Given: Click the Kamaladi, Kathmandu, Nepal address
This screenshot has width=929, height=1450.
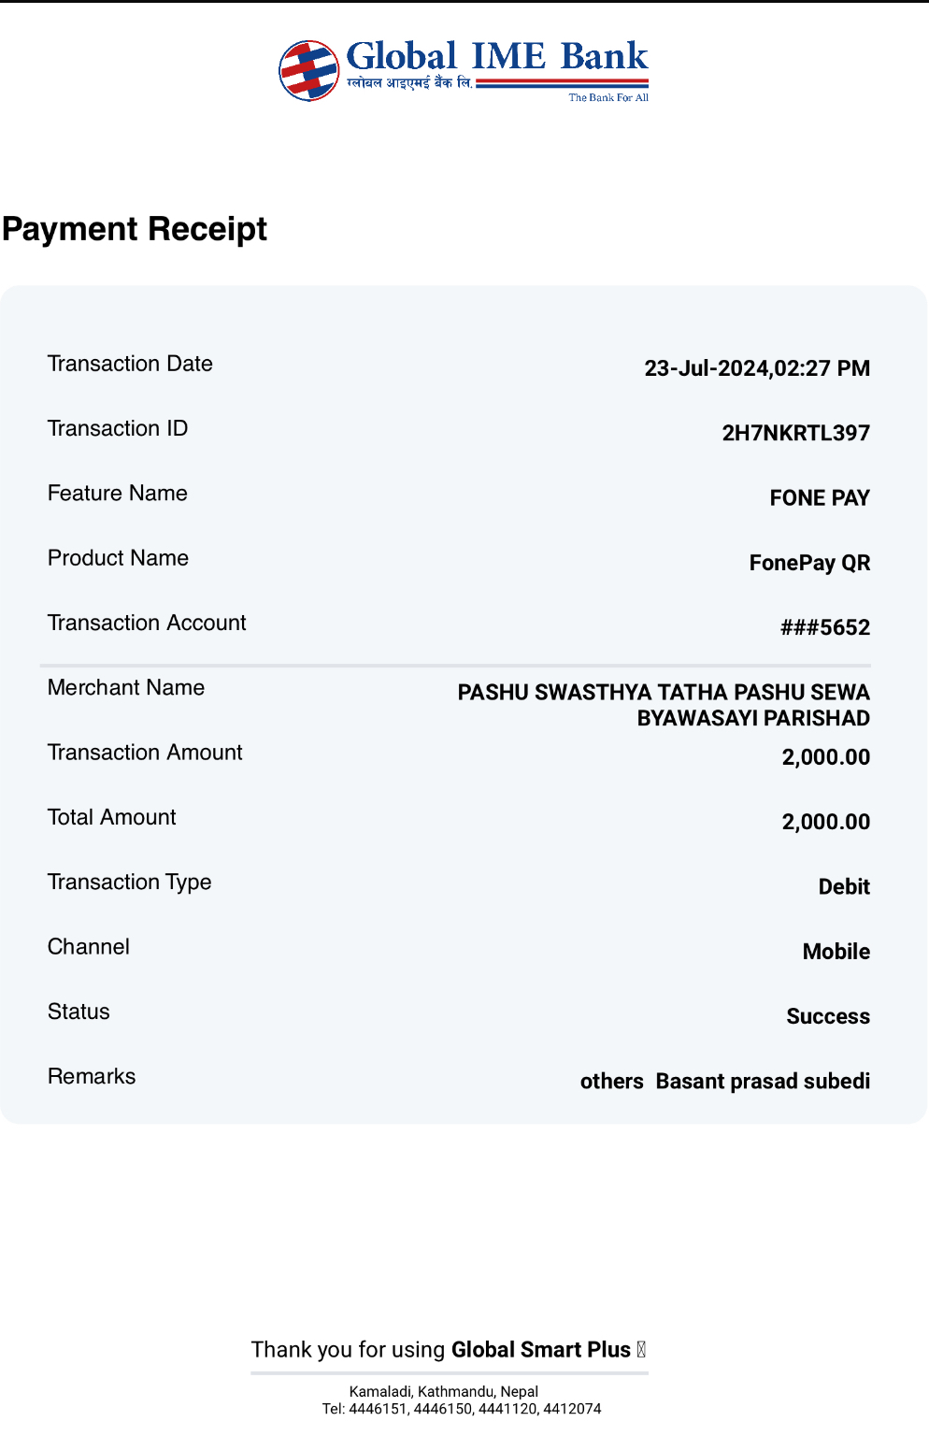Looking at the screenshot, I should tap(444, 1391).
